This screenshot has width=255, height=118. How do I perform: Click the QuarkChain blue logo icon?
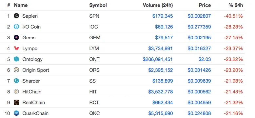16,113
